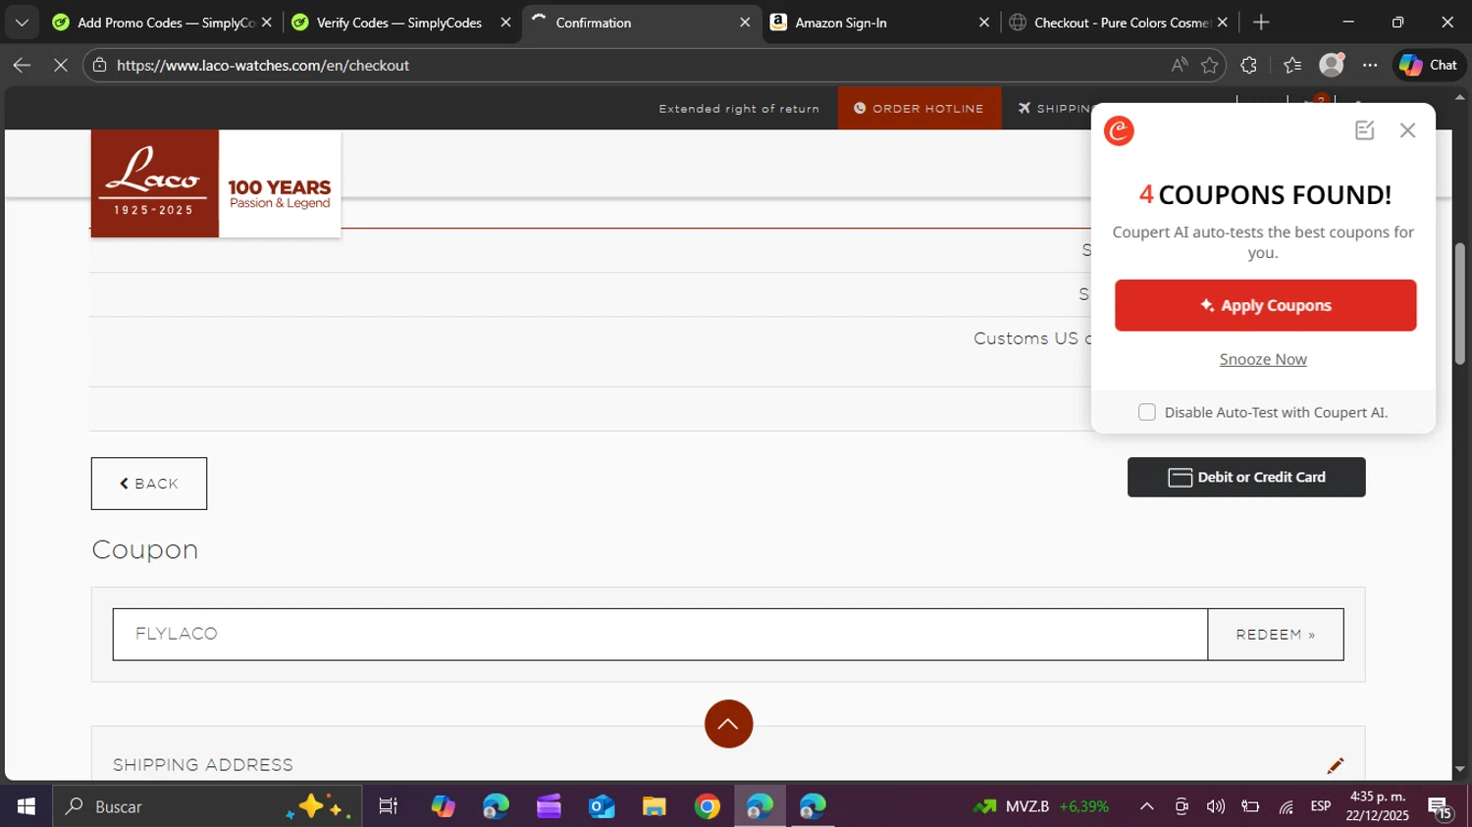Open Copilot Chat sidebar
This screenshot has height=827, width=1472.
[1429, 65]
